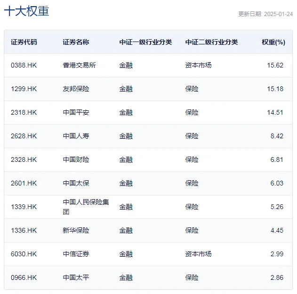The width and height of the screenshot is (297, 294).
Task: Click the 中国太平 security name
Action: tap(76, 277)
